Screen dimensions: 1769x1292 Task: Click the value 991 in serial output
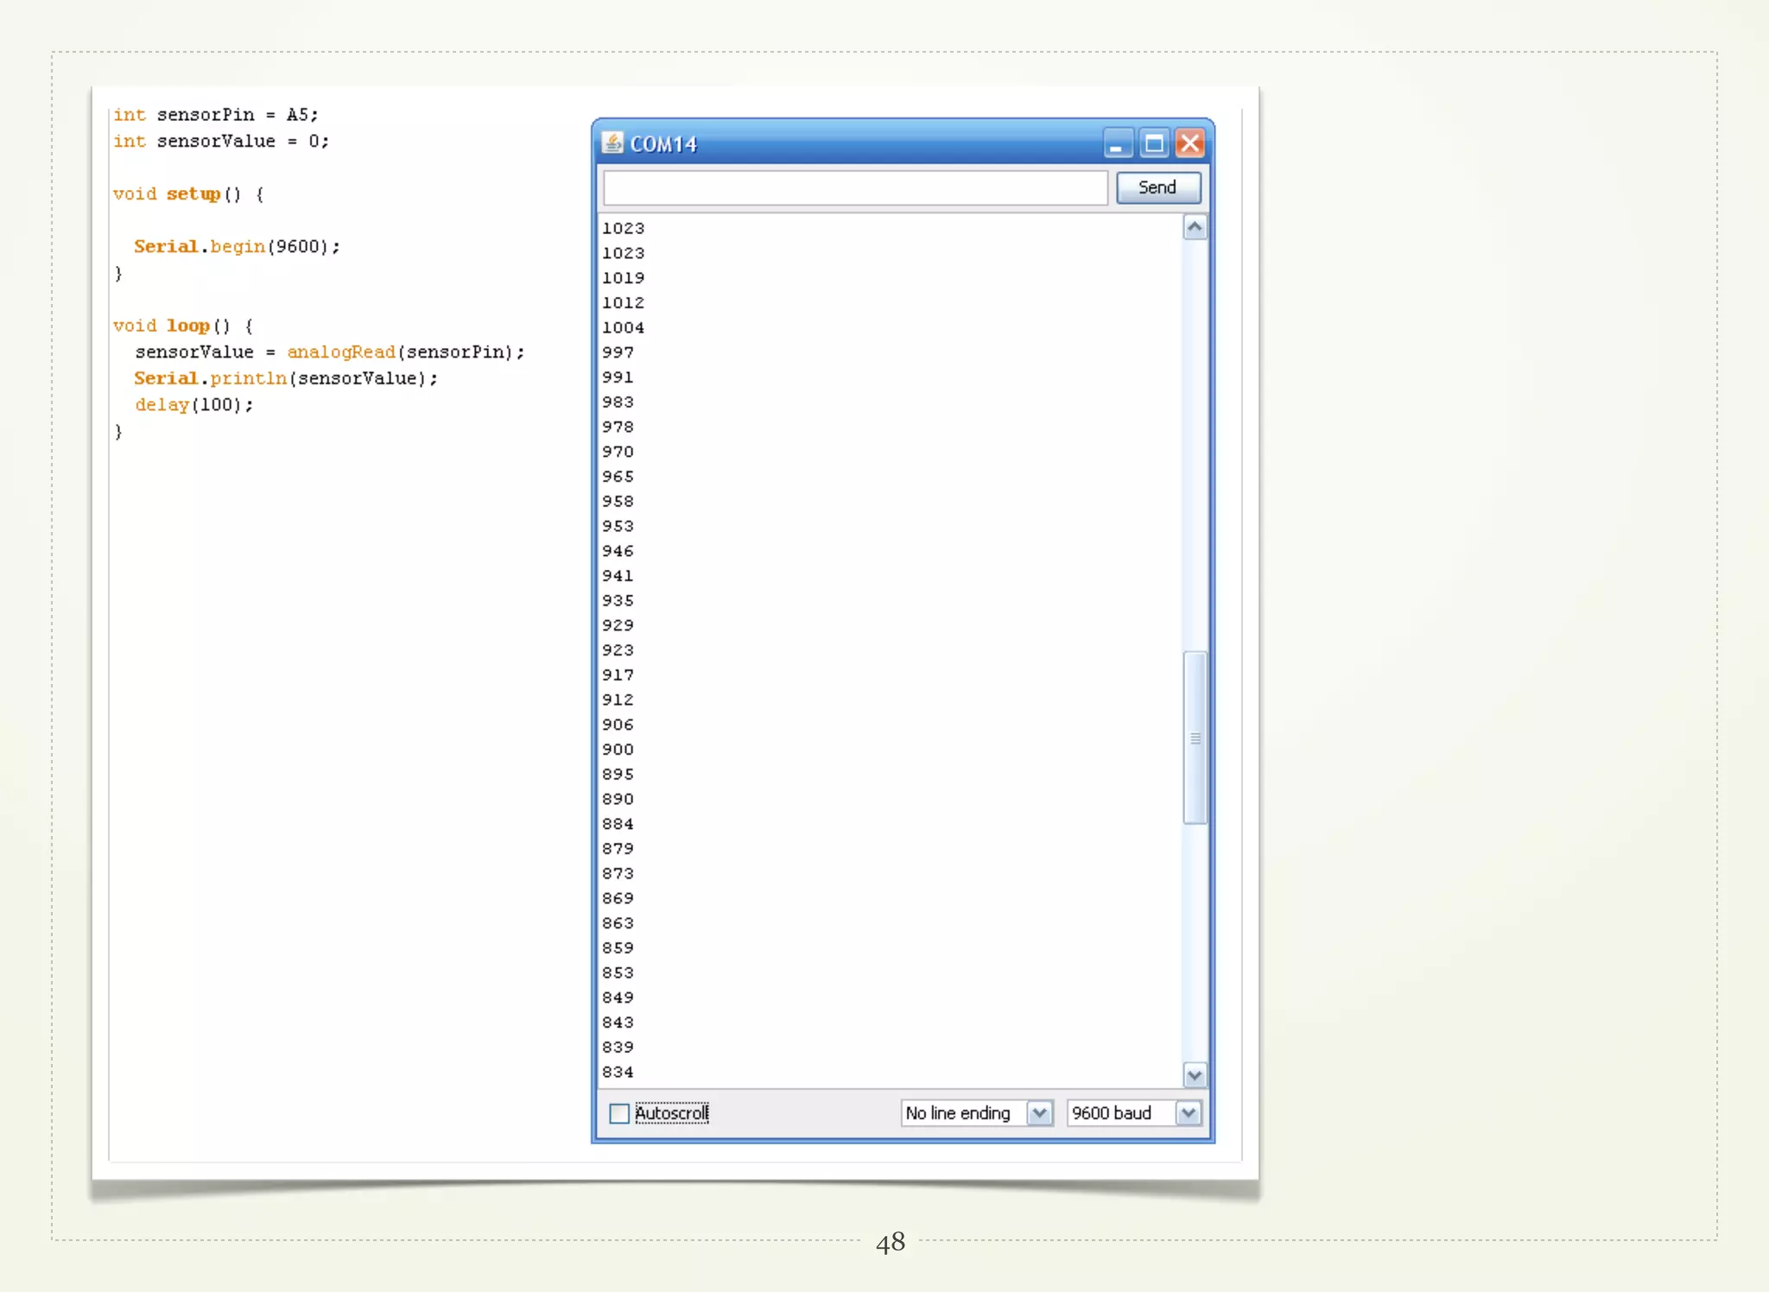(x=618, y=377)
